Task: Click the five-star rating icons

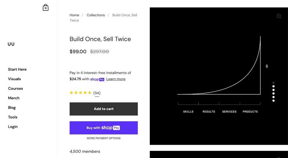Action: coord(80,93)
